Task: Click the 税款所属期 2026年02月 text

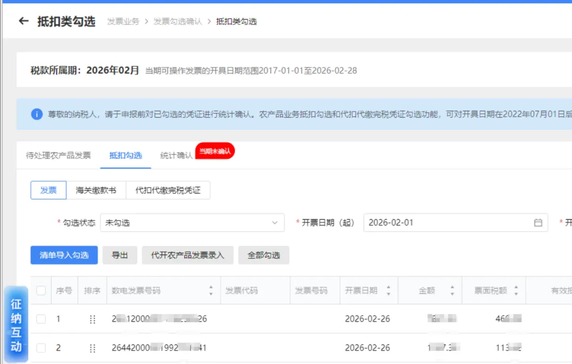Action: 85,70
